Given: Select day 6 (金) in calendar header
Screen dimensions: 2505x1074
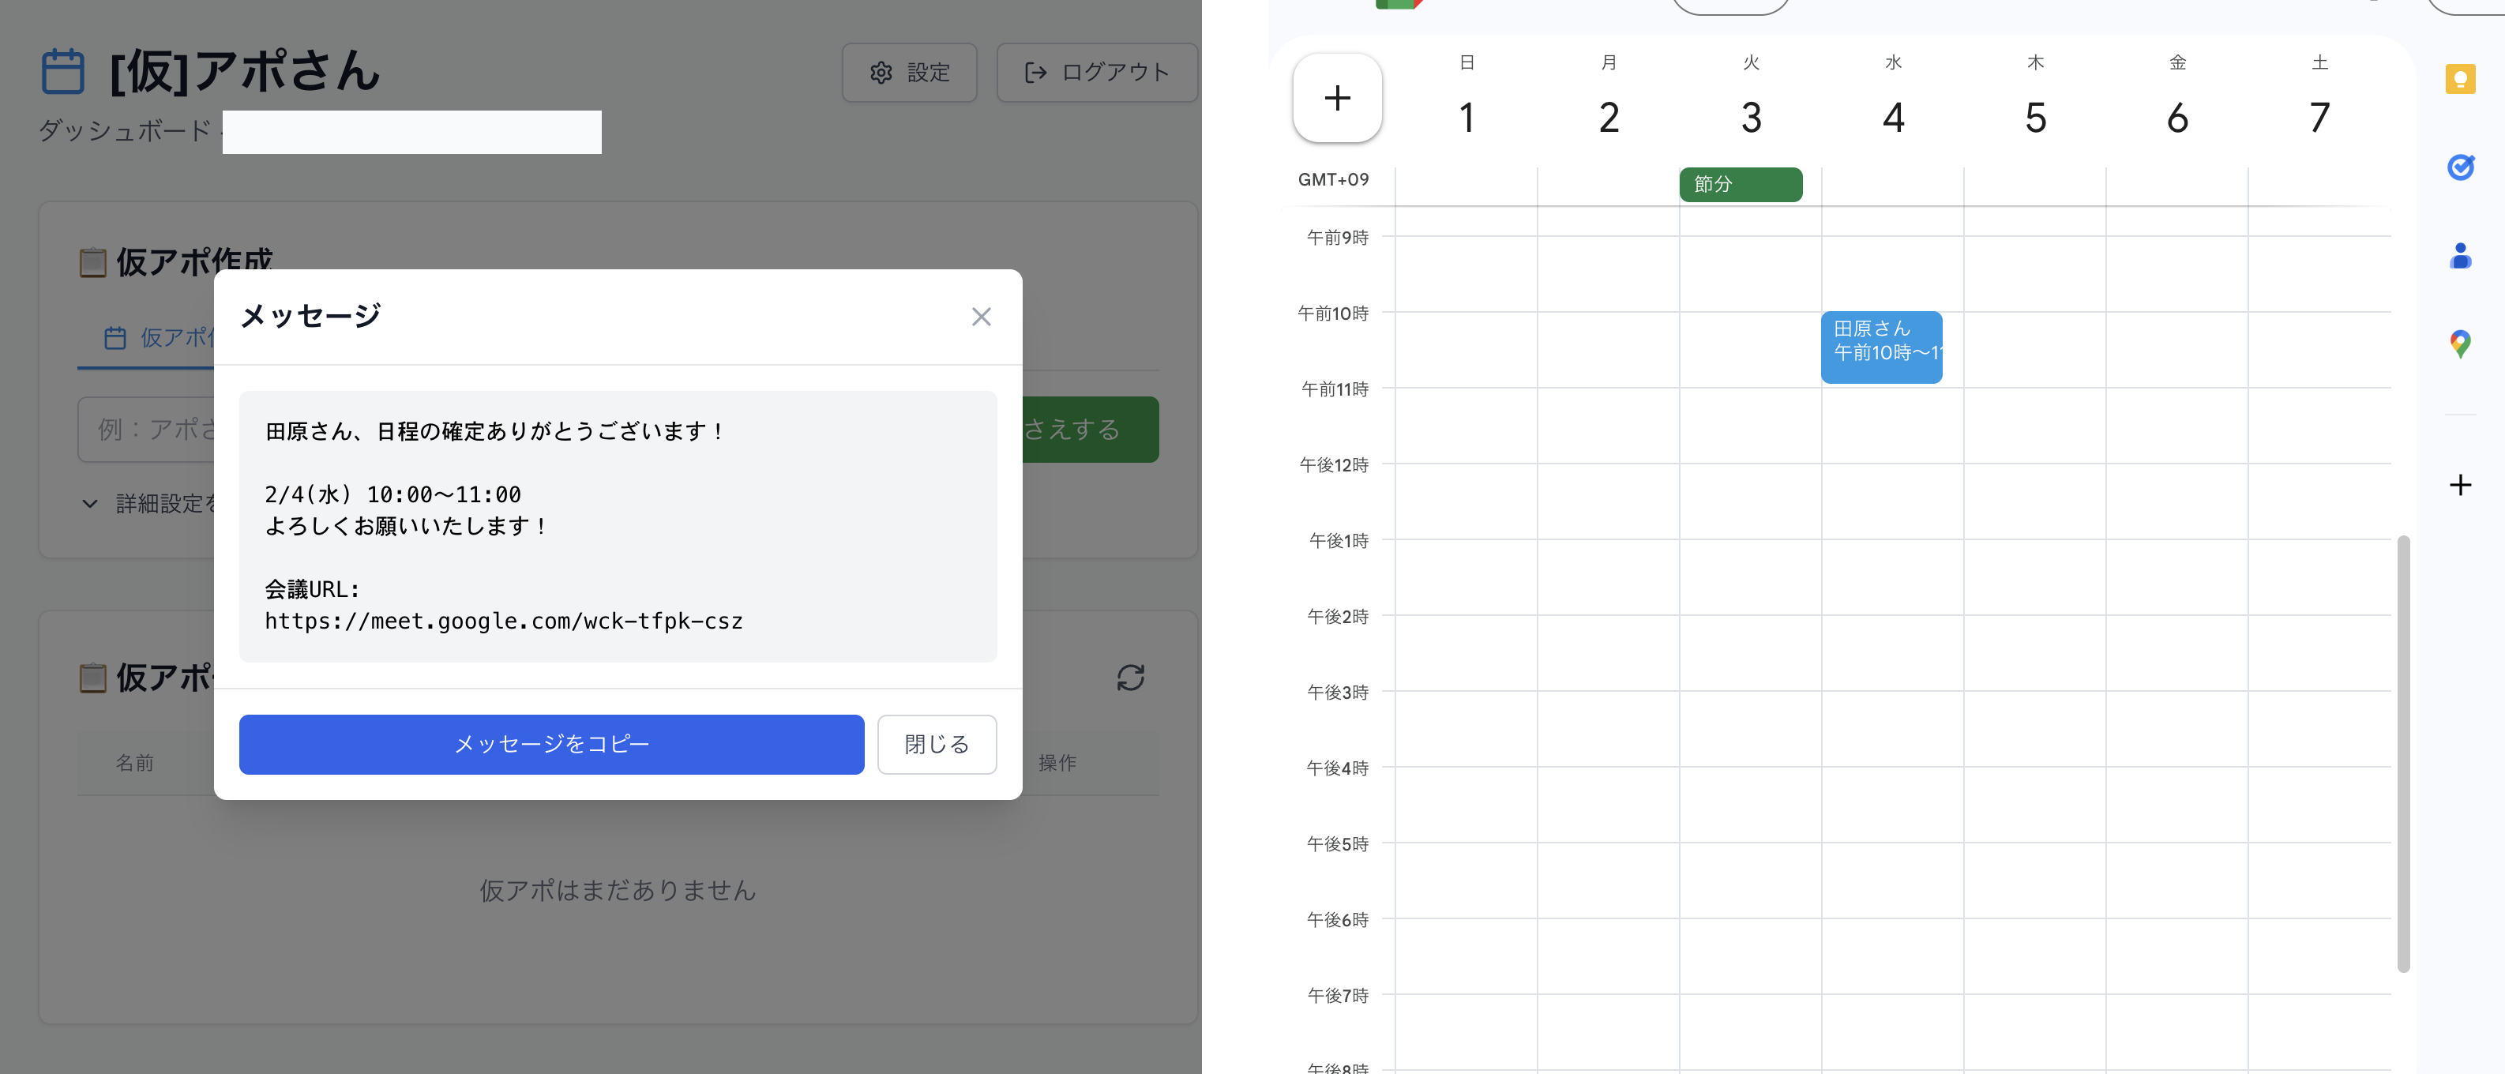Looking at the screenshot, I should click(2177, 118).
